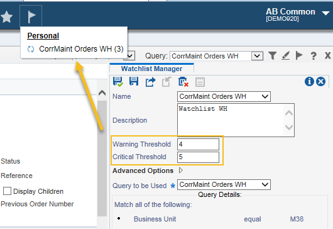
Task: Click the Advanced Options label
Action: [143, 170]
